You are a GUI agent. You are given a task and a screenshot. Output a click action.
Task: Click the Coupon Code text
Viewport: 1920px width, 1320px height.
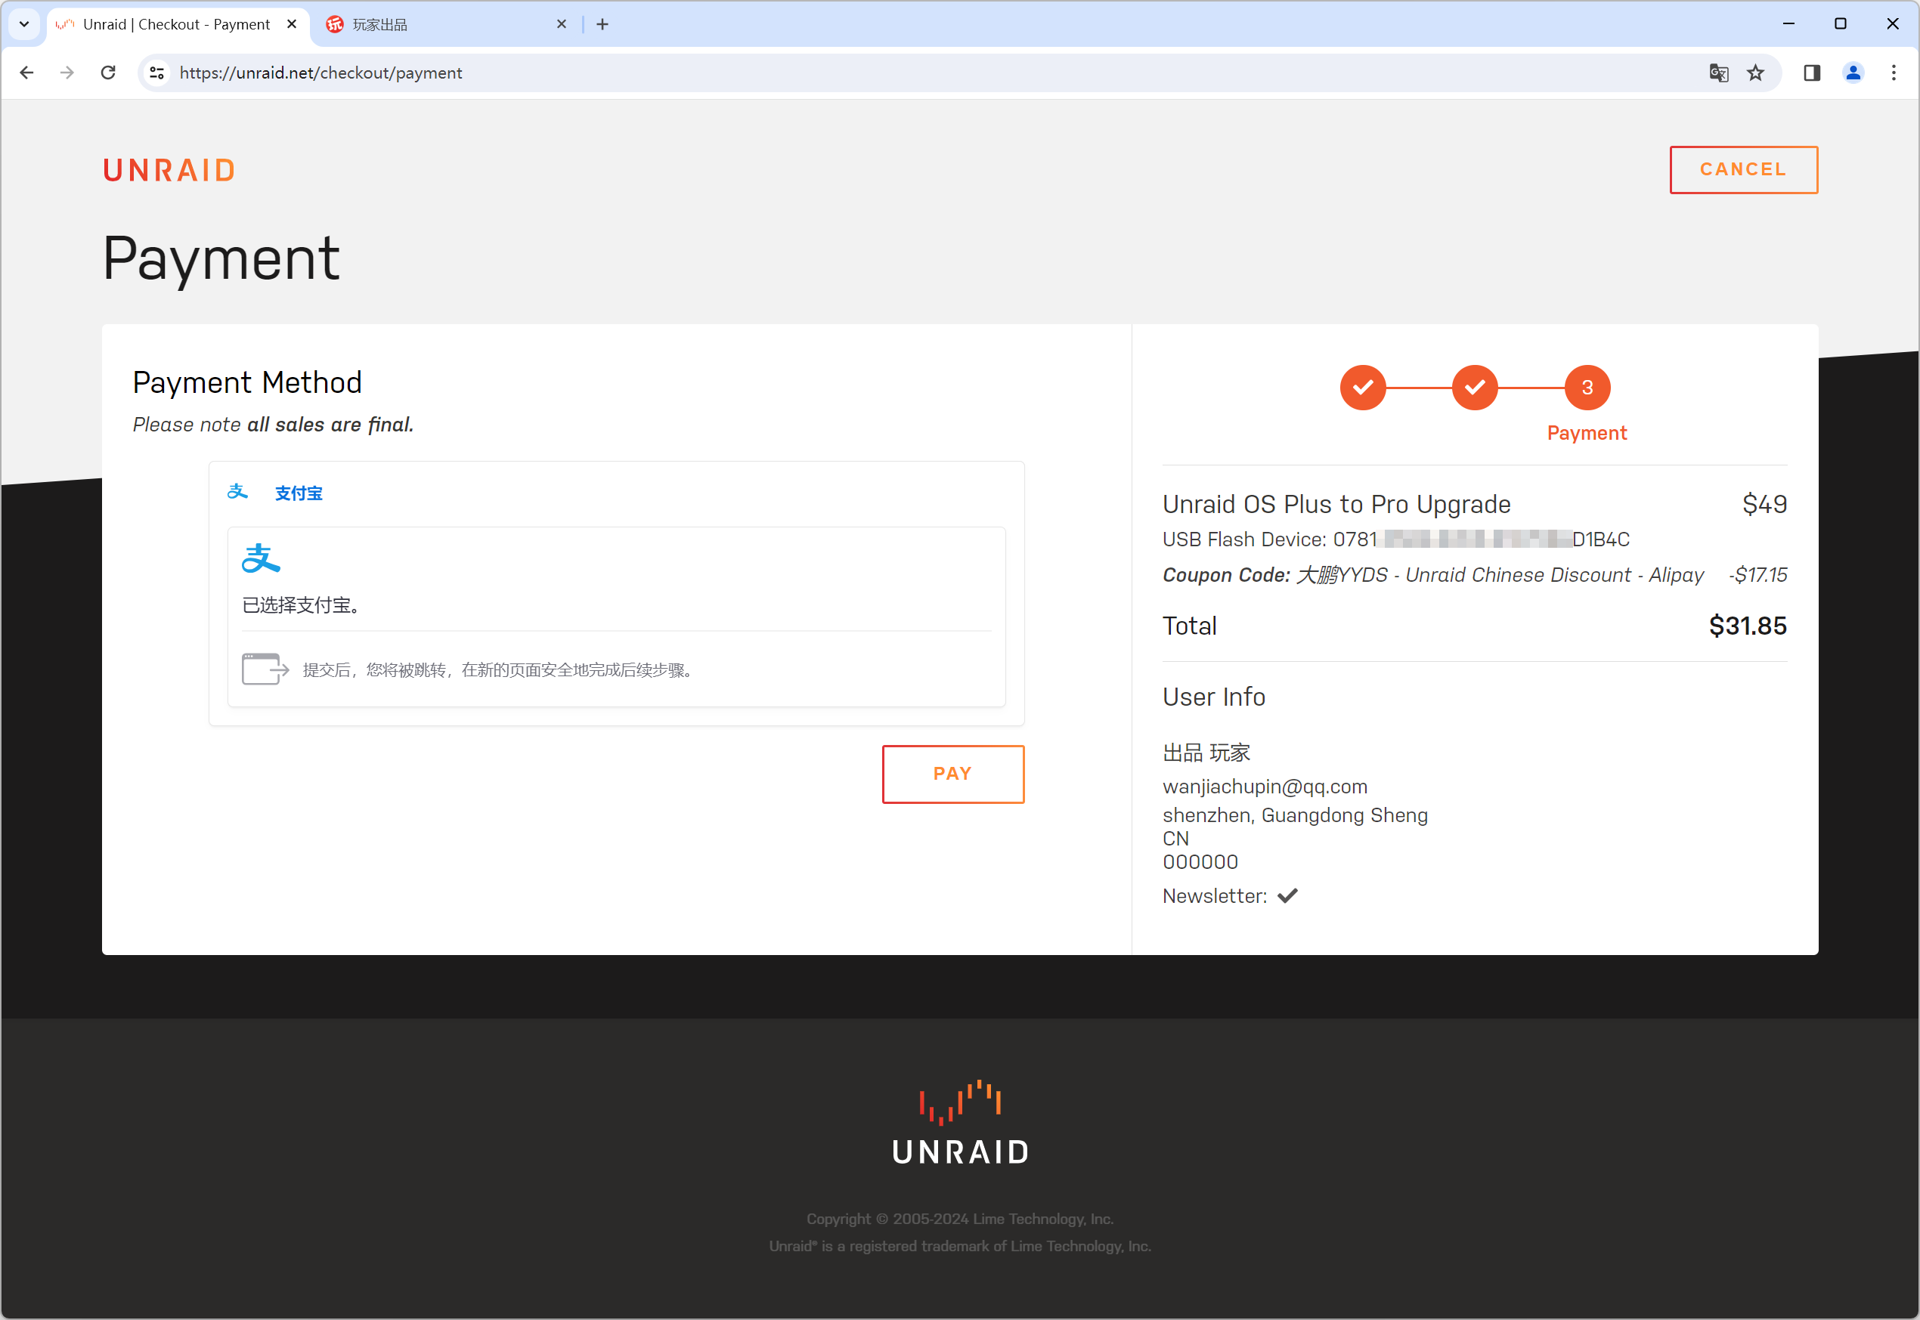(x=1432, y=575)
